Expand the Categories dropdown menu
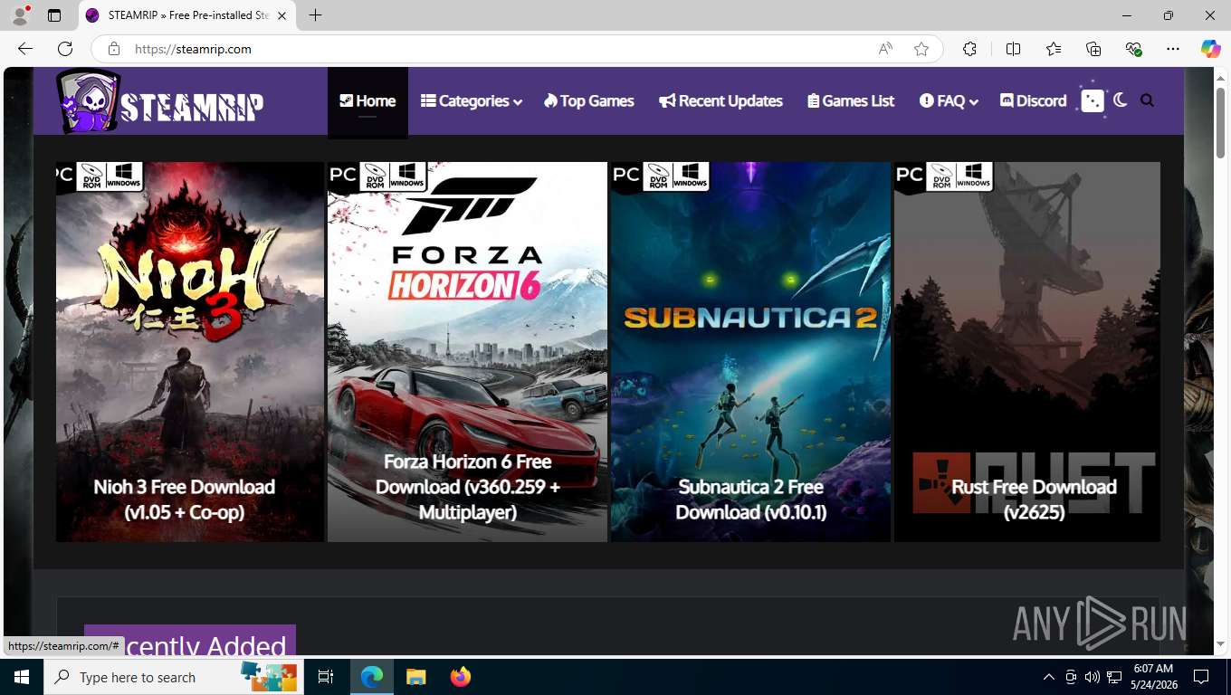The image size is (1231, 695). [472, 101]
